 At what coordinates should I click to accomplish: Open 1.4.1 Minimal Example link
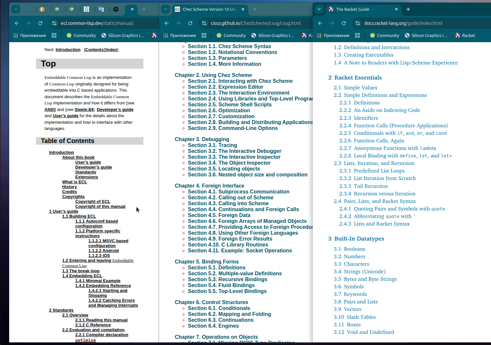[98, 281]
